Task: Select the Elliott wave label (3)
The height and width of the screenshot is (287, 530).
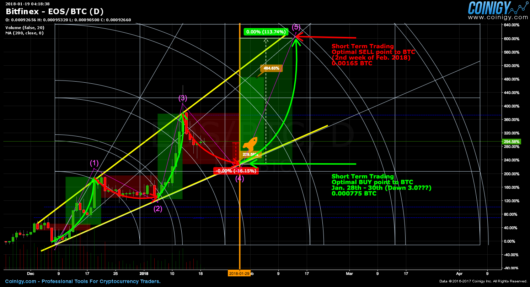Action: 183,98
